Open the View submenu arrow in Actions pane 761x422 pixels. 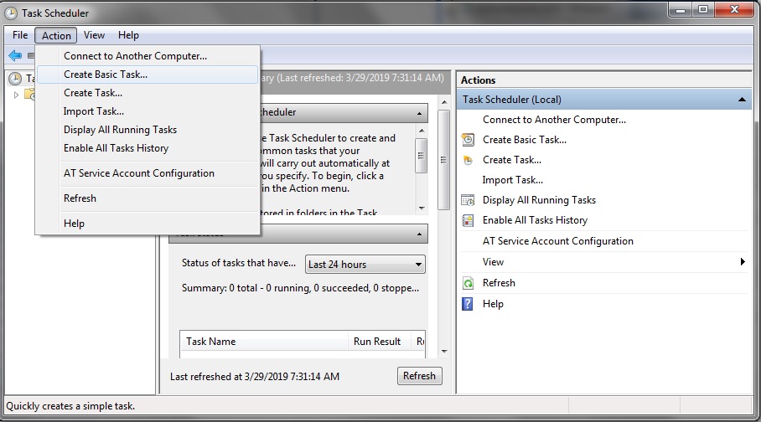coord(743,262)
